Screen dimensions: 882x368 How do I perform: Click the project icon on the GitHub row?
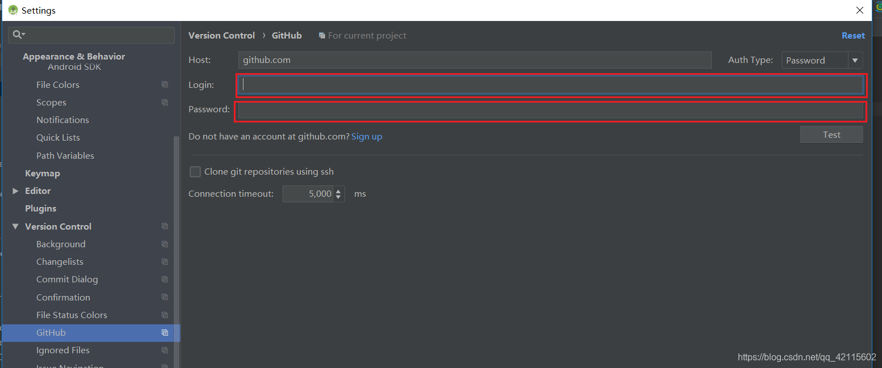tap(165, 332)
